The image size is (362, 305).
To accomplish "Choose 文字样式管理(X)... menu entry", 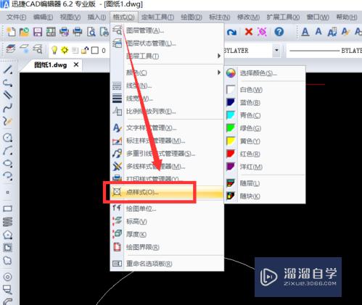I will (167, 128).
